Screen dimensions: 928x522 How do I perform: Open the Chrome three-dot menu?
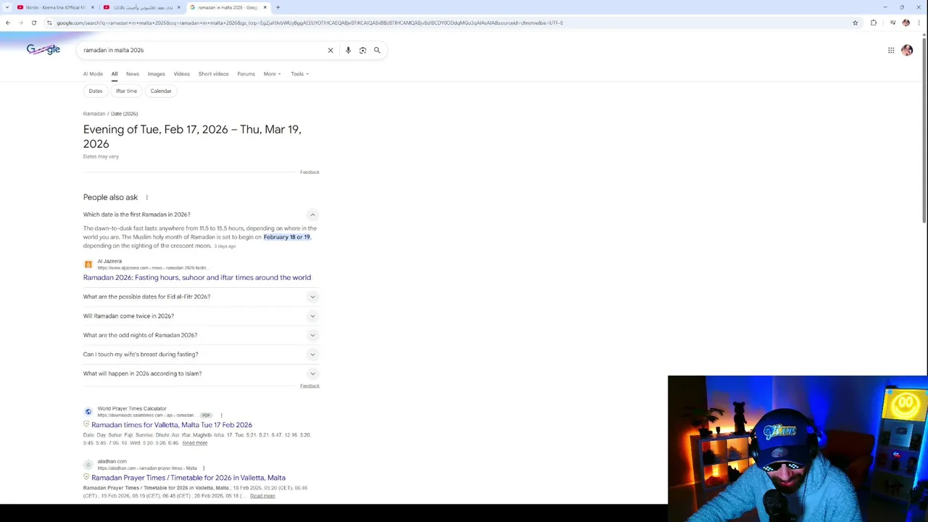(919, 22)
